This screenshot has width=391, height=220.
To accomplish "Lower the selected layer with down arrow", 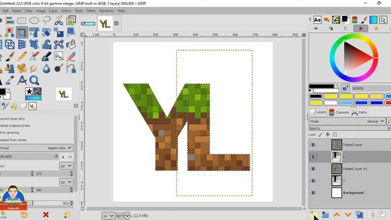I will (x=348, y=215).
